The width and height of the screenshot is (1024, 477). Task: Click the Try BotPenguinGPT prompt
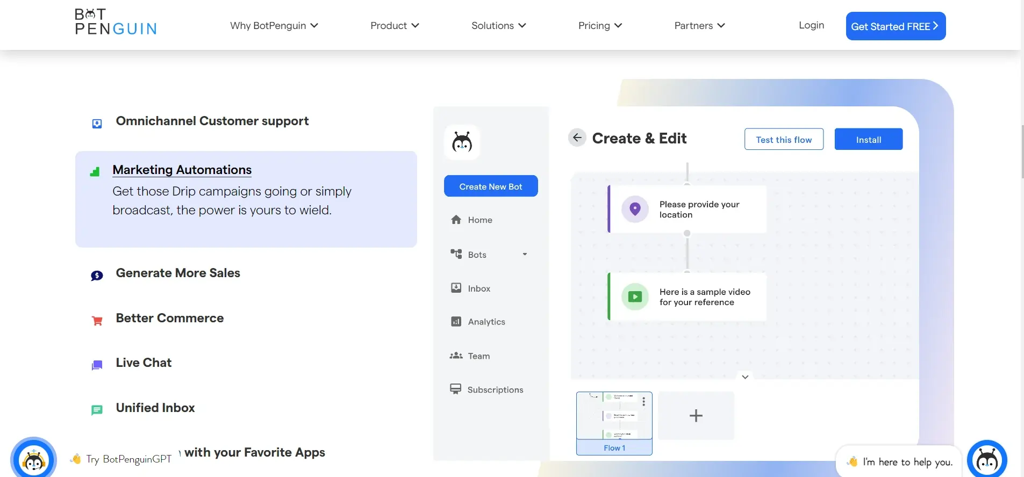pyautogui.click(x=122, y=459)
